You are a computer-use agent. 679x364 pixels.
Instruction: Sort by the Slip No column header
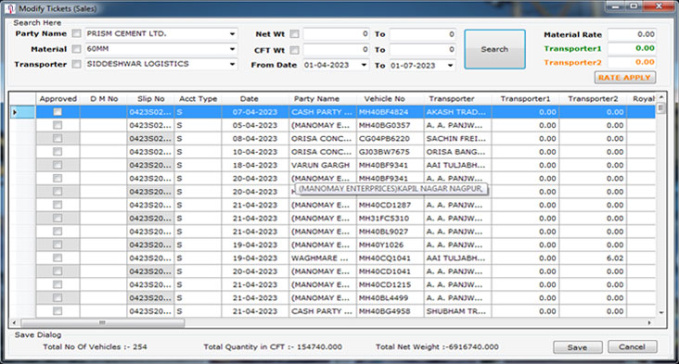[150, 98]
